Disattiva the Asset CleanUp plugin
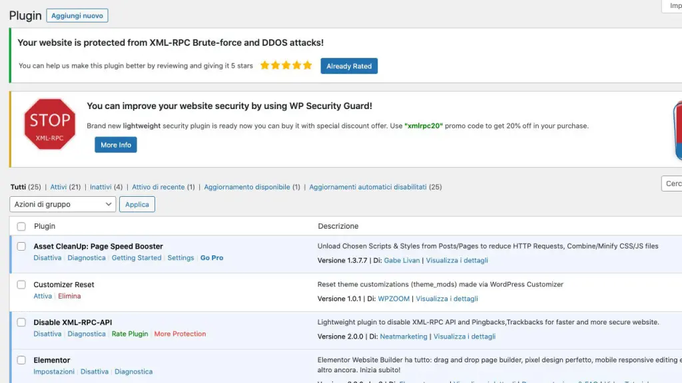 [47, 257]
